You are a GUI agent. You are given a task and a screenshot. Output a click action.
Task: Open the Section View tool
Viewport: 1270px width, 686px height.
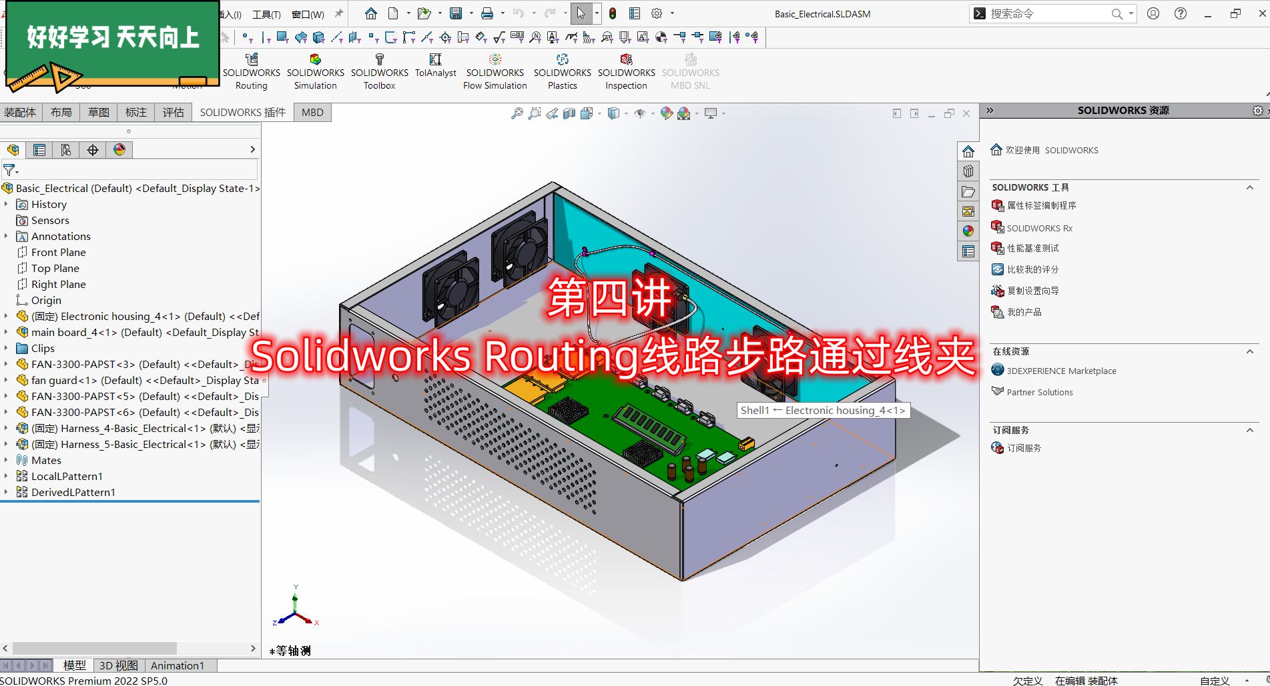(x=569, y=113)
